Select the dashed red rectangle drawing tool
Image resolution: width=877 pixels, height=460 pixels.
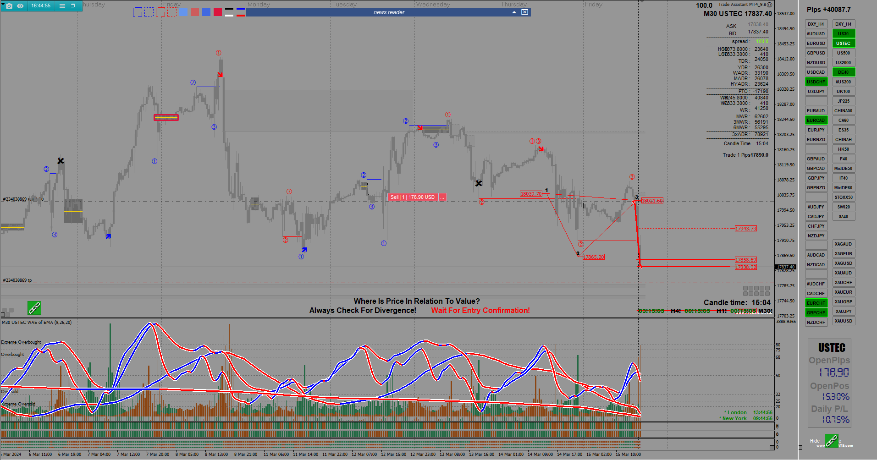tap(172, 12)
